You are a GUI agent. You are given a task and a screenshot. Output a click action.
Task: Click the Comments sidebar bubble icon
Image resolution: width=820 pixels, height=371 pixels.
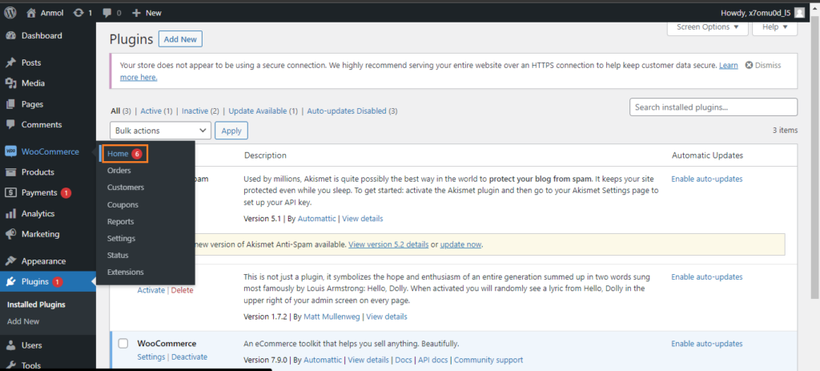10,124
